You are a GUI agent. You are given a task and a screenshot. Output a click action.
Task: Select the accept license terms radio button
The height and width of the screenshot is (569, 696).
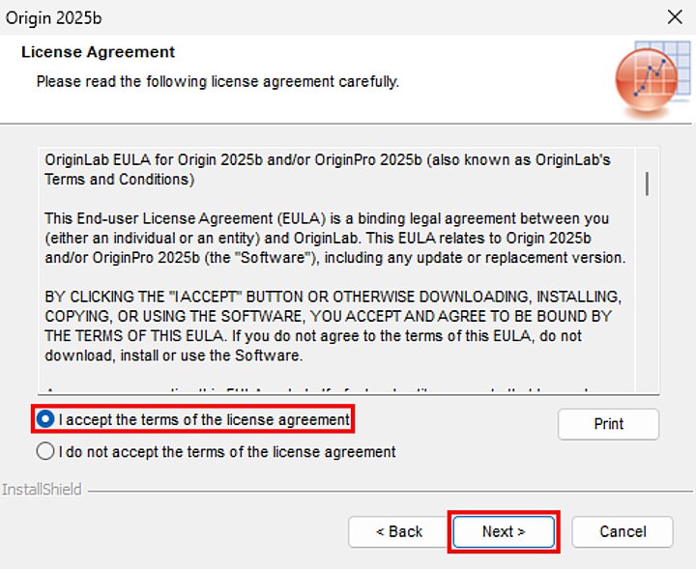(x=45, y=420)
